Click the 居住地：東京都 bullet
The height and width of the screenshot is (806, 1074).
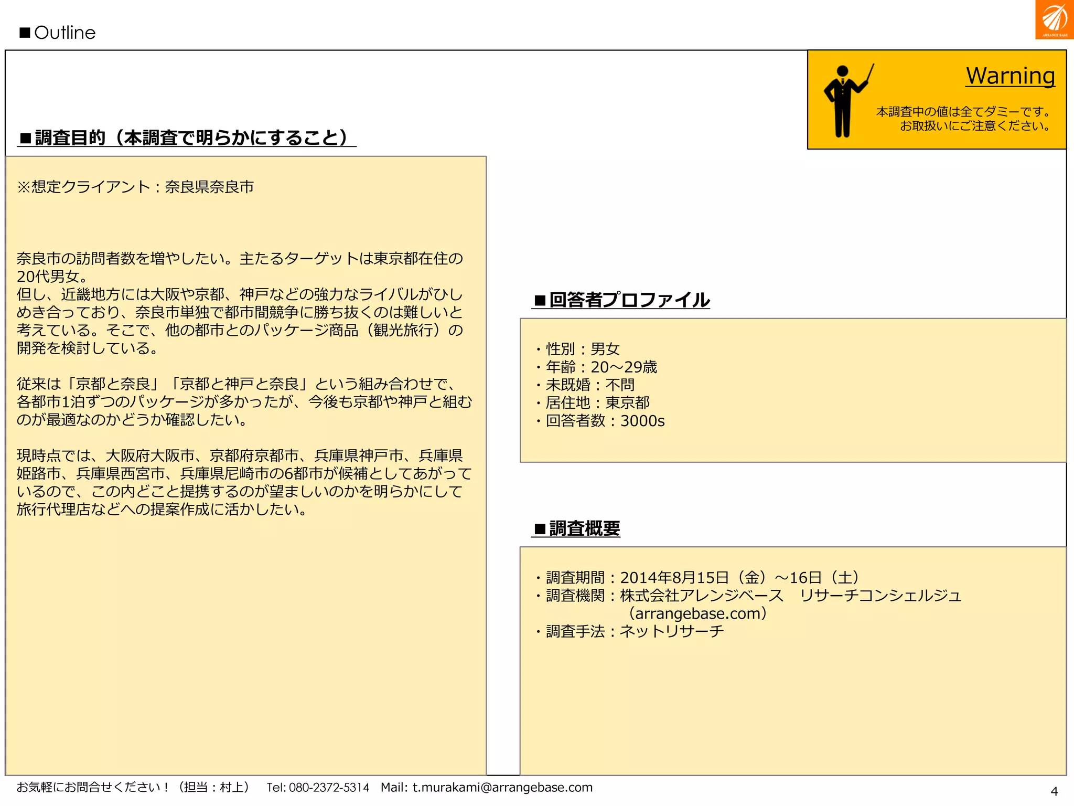pyautogui.click(x=592, y=402)
